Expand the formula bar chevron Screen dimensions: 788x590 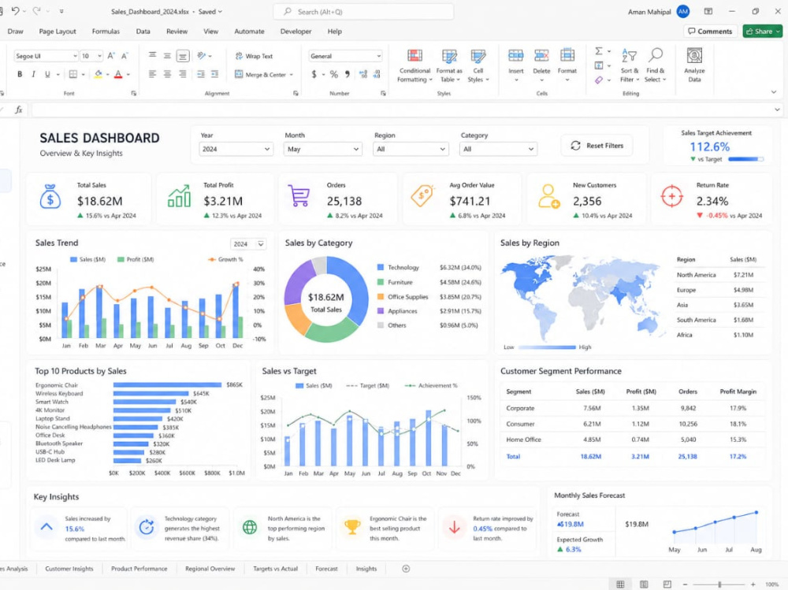pos(777,109)
